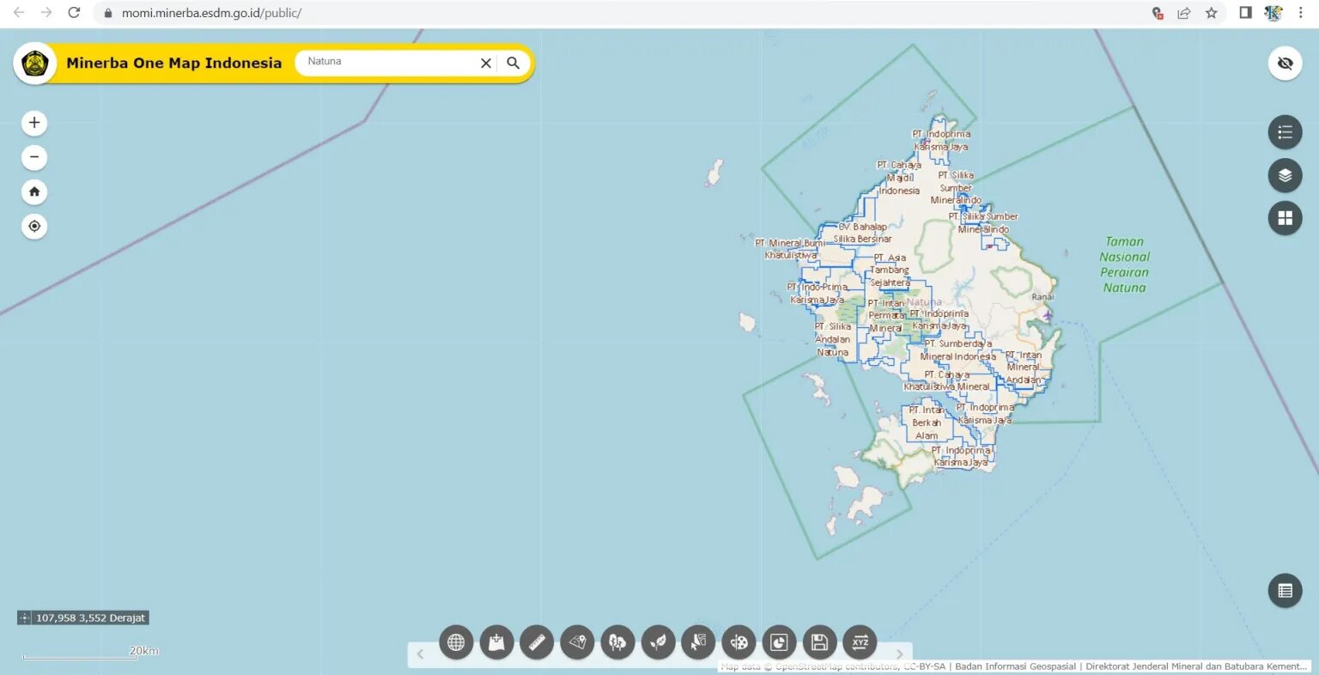Focus the Natuna search field
The width and height of the screenshot is (1319, 675).
[x=388, y=62]
